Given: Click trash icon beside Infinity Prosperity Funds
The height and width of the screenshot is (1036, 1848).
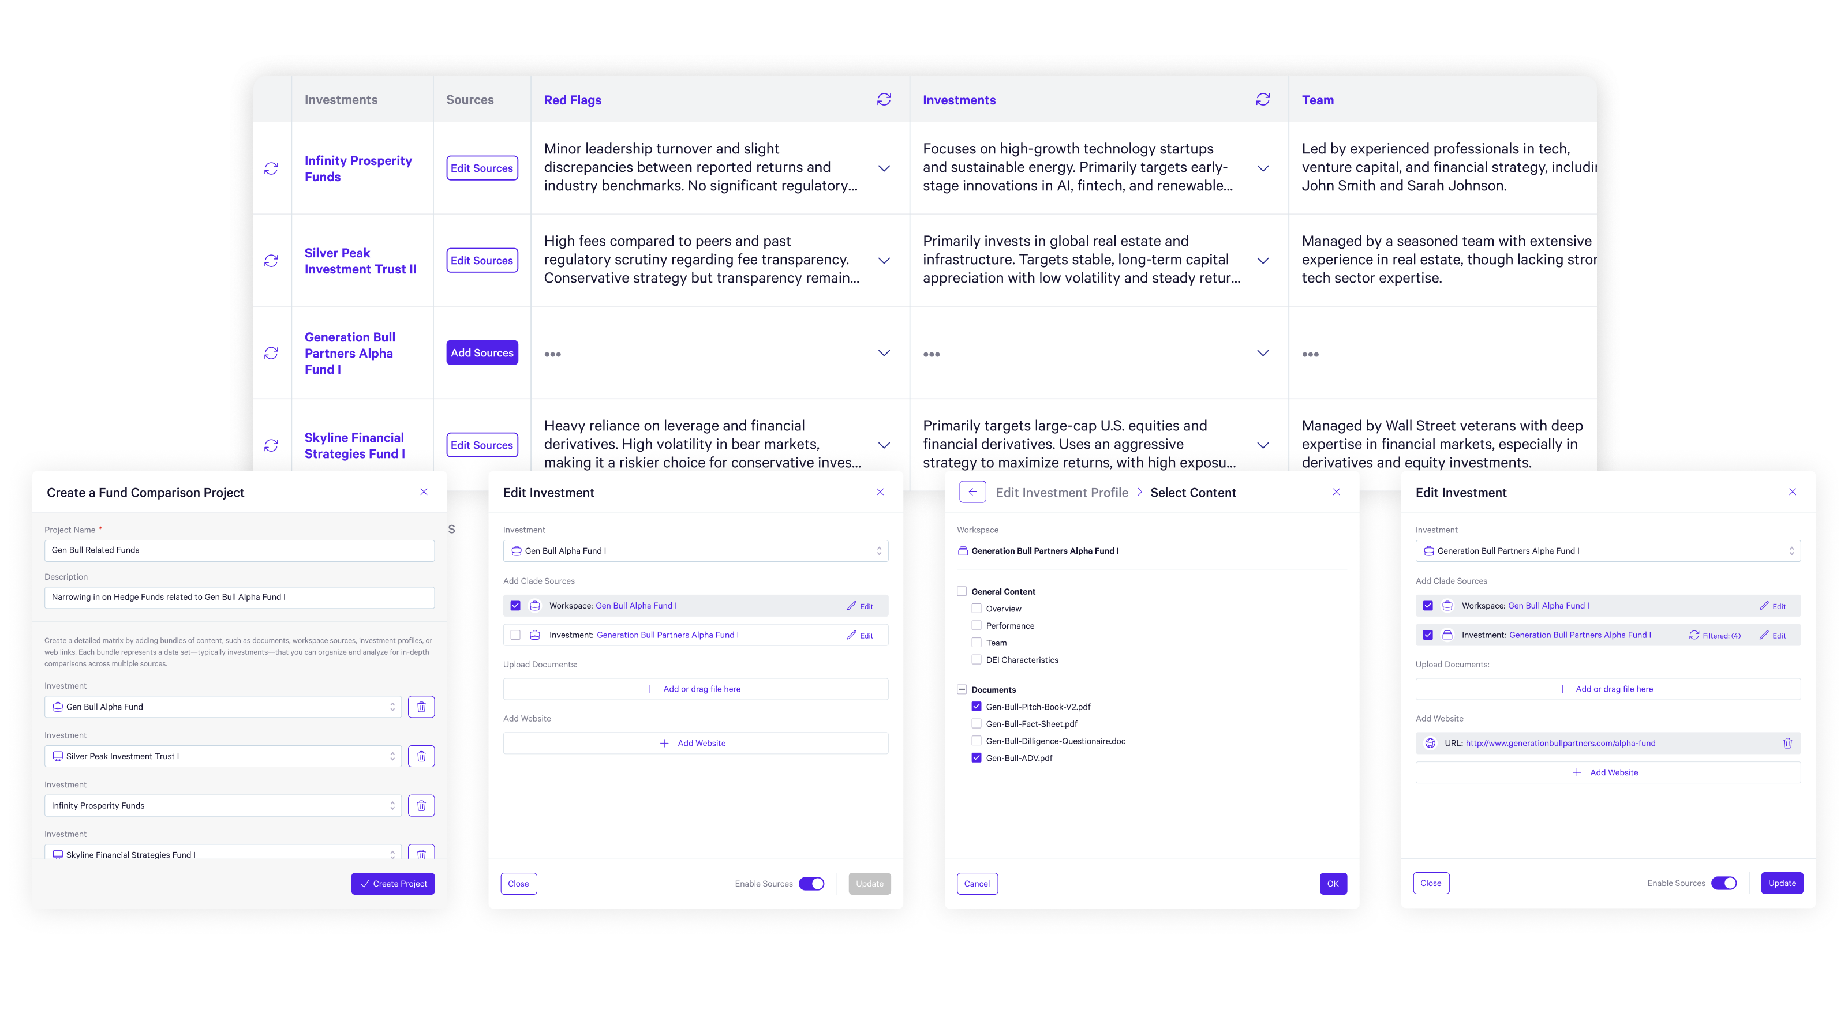Looking at the screenshot, I should 421,806.
